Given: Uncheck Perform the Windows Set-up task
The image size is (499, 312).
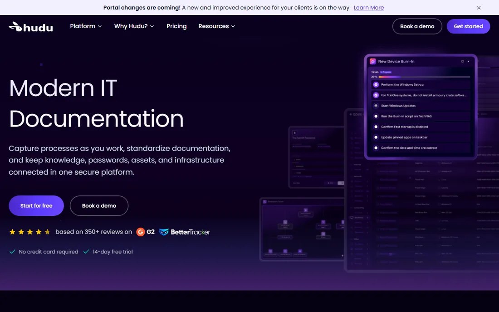Looking at the screenshot, I should pos(376,85).
